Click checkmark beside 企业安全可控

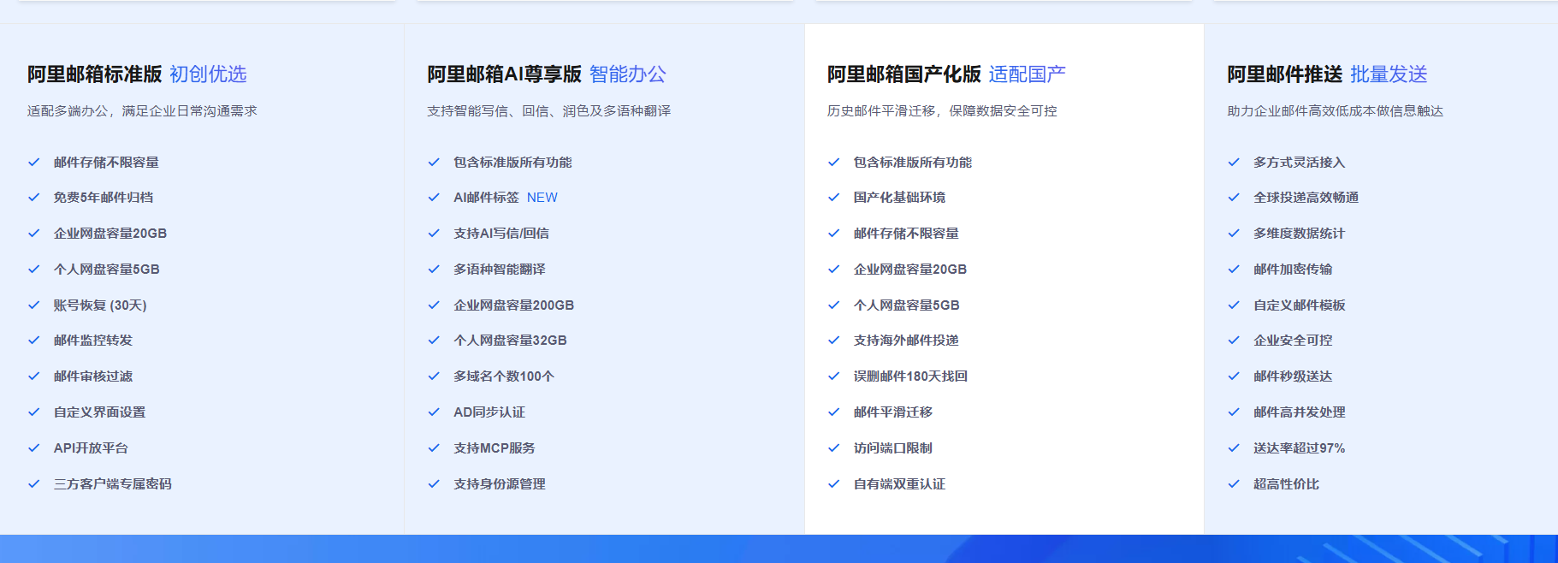point(1234,341)
